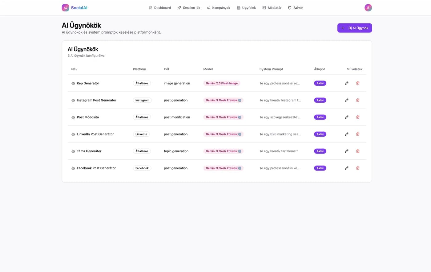Click Gemini 3 Flash Preview in Téma Generátor row

224,151
